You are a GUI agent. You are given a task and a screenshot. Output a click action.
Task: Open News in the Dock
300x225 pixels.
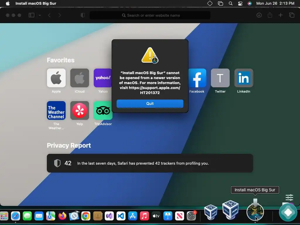(180, 216)
